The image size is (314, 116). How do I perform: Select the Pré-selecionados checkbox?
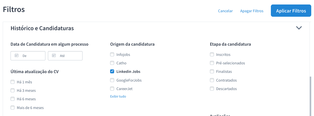[212, 63]
